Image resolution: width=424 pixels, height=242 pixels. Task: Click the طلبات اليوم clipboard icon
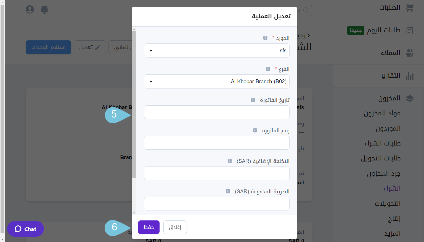point(410,30)
